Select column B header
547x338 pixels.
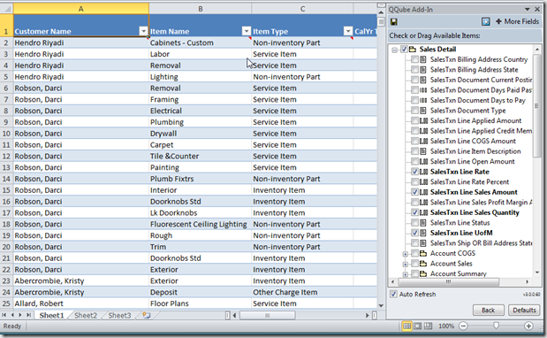[201, 9]
